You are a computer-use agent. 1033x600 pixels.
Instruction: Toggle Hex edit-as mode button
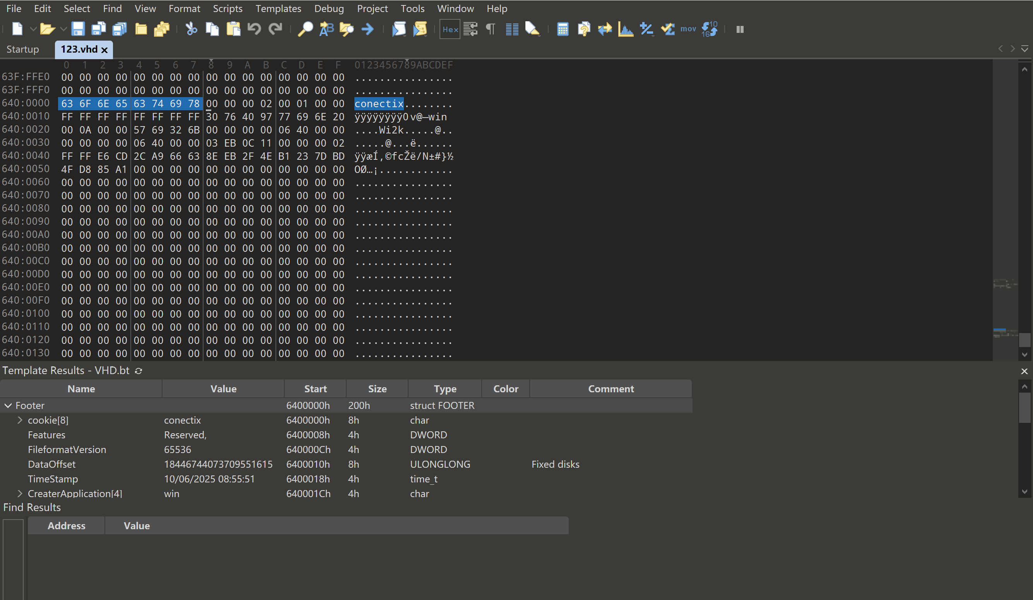click(x=450, y=29)
